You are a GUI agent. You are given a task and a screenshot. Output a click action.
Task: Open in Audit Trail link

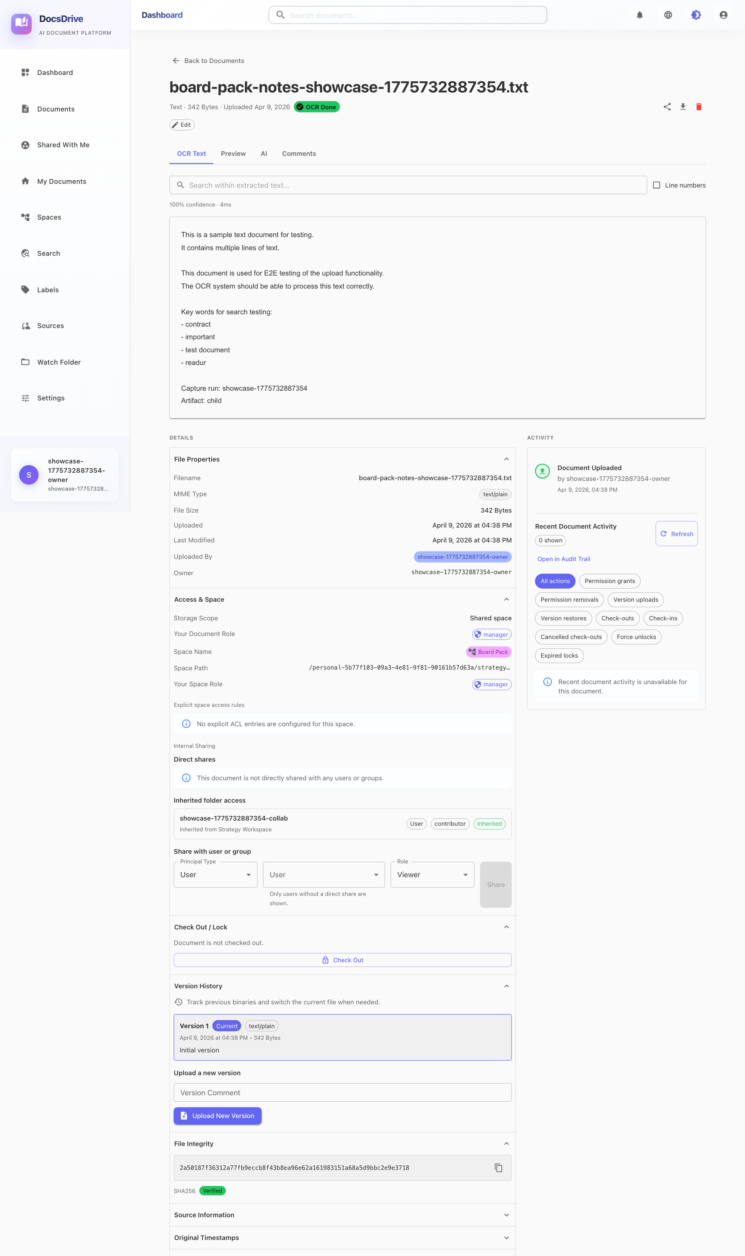point(564,559)
